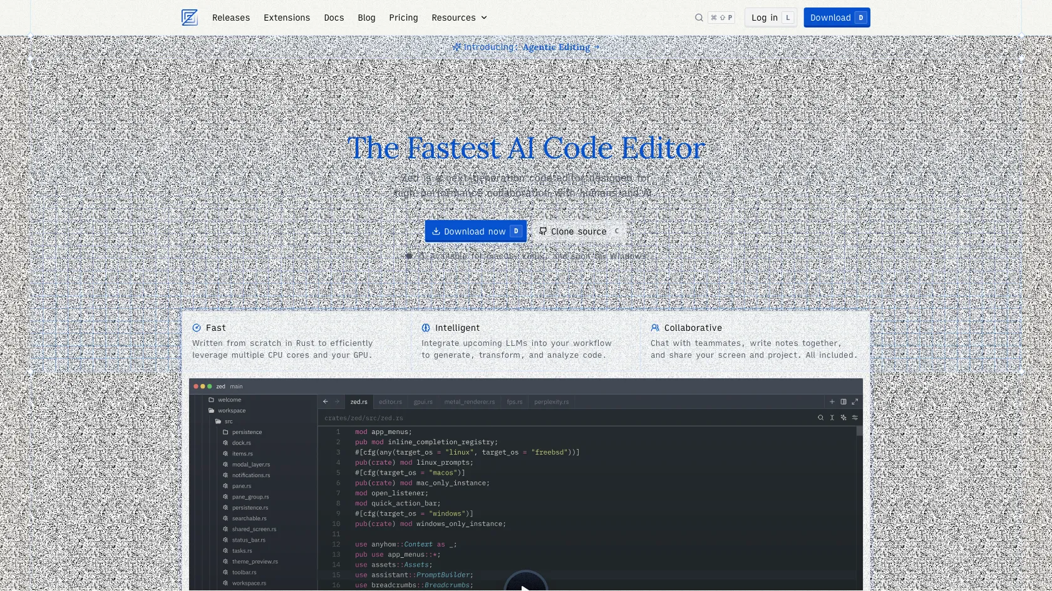Click the GitHub icon on Clone source
The height and width of the screenshot is (591, 1052).
pyautogui.click(x=543, y=231)
